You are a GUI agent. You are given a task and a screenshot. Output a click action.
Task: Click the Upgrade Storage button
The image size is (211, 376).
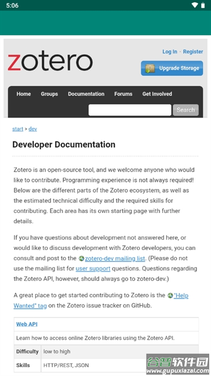[172, 68]
